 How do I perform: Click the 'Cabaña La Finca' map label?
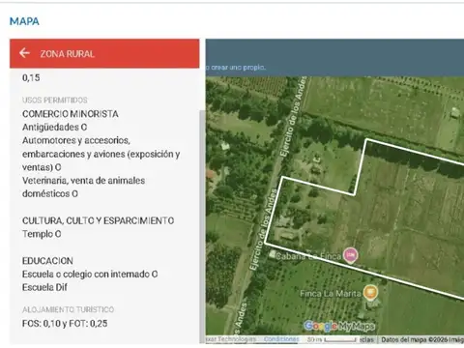click(308, 256)
